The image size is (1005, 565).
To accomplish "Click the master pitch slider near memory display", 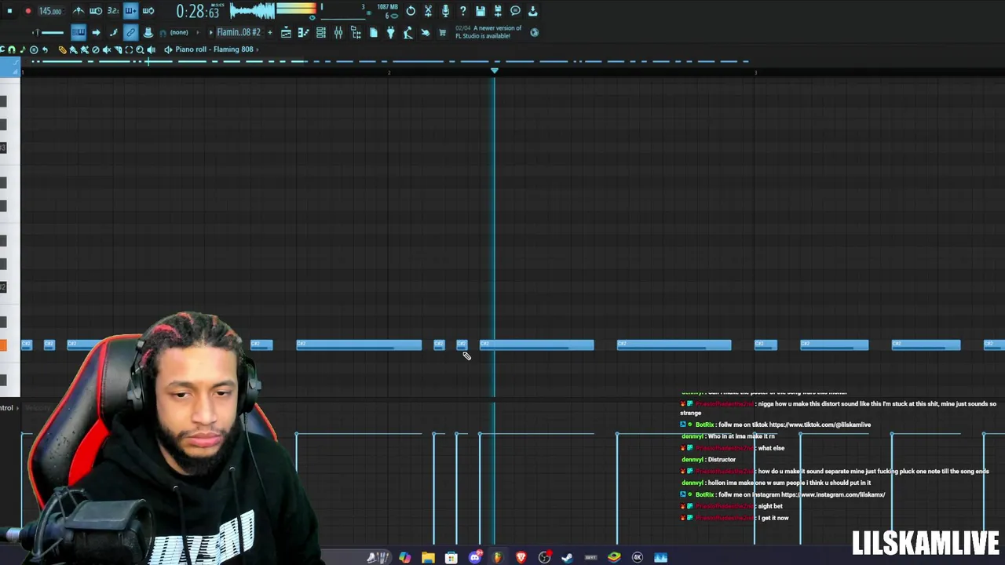I will pyautogui.click(x=344, y=18).
